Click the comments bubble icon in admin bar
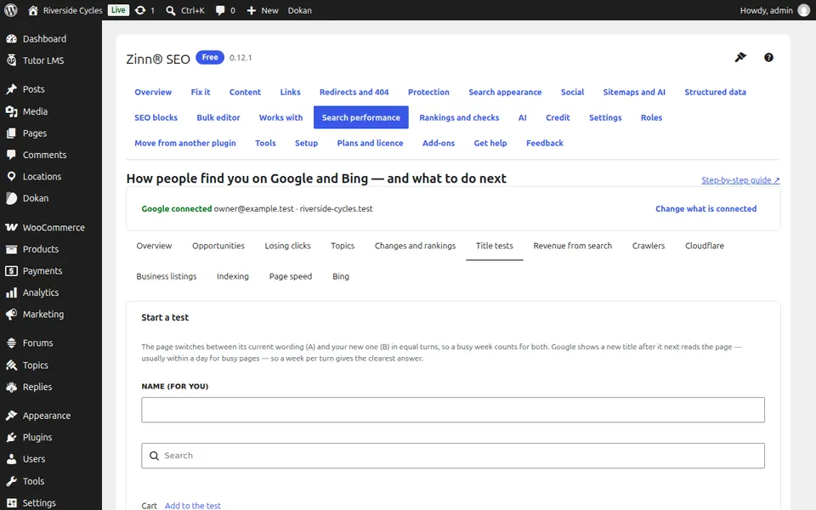The height and width of the screenshot is (510, 816). coord(220,10)
